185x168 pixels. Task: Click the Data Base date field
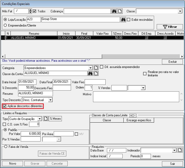point(117,150)
